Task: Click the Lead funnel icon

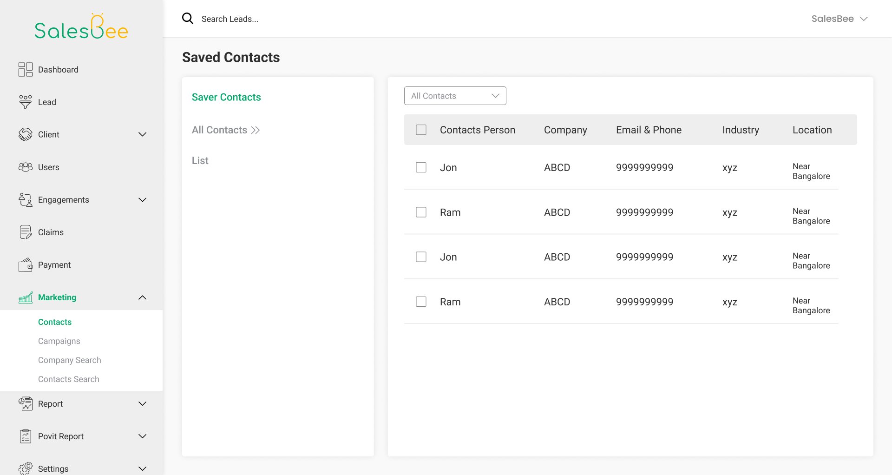Action: [26, 102]
